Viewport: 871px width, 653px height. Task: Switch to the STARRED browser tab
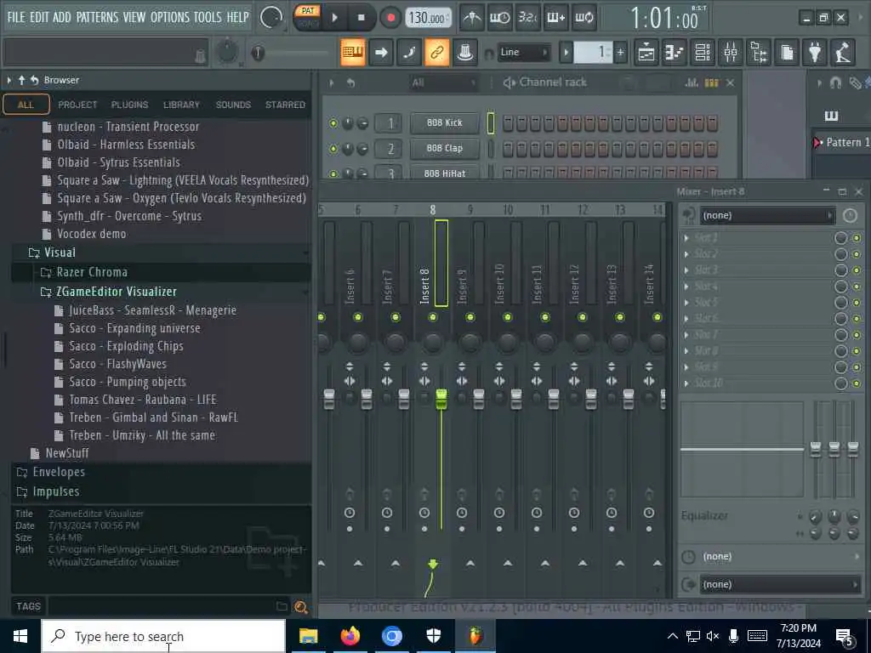point(285,105)
